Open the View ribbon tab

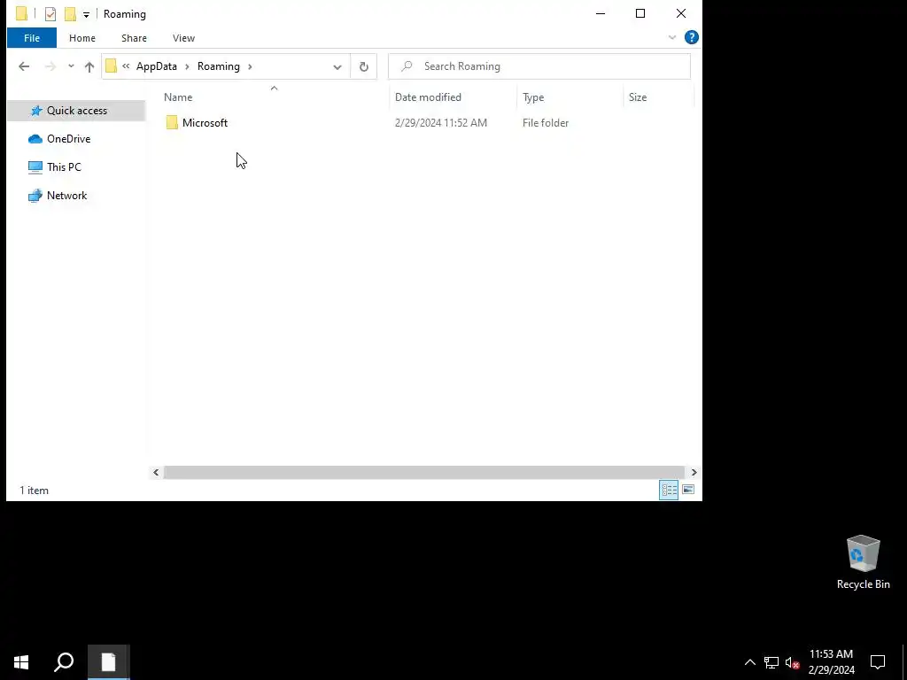pyautogui.click(x=183, y=38)
